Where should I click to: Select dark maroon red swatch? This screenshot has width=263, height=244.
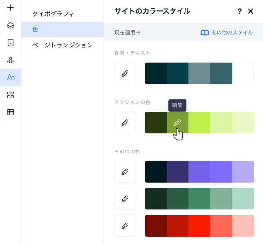pos(156,226)
